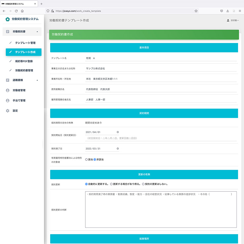The width and height of the screenshot is (244, 244).
Task: Select 更新する場合があり得る radio option
Action: [111, 184]
